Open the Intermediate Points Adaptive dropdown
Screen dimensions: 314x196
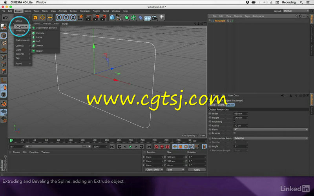[271, 138]
